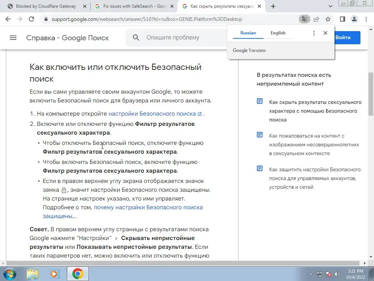Close the Fix issues with SafeSearch tab
Viewport: 374px width, 281px height.
172,7
